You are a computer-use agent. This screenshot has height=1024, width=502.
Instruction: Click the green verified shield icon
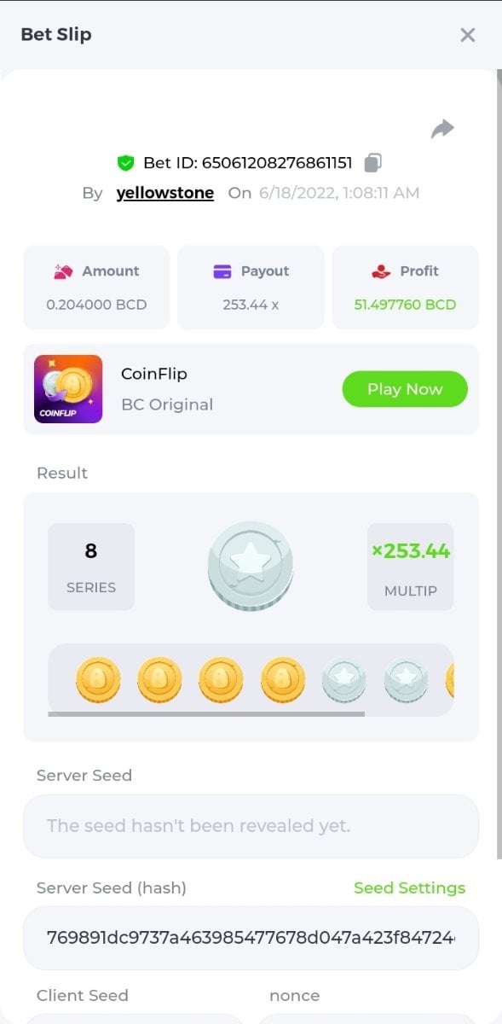click(126, 163)
